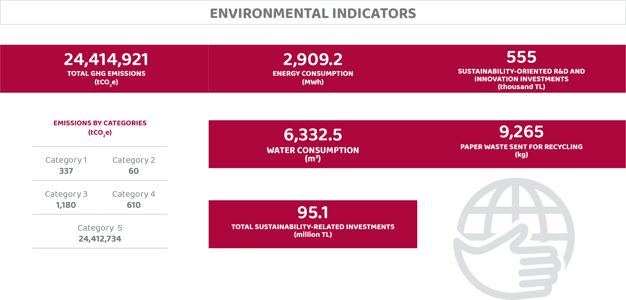Click the 95.1 million TL figure

(x=313, y=212)
